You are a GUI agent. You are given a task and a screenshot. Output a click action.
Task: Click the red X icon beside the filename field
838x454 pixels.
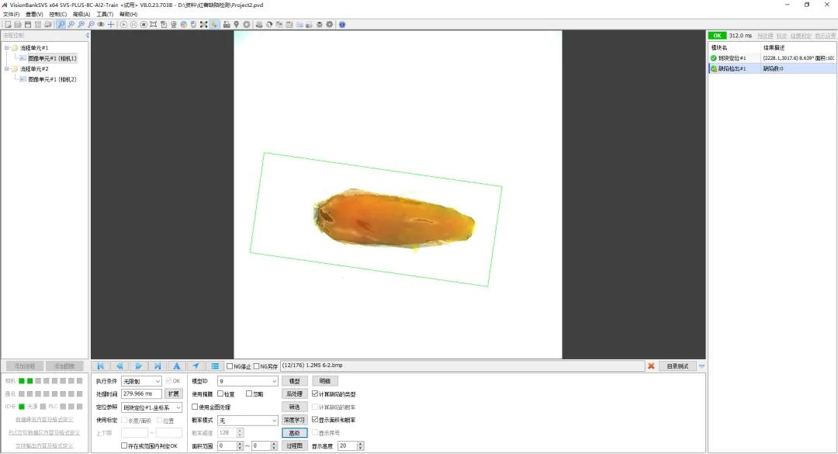tap(651, 366)
